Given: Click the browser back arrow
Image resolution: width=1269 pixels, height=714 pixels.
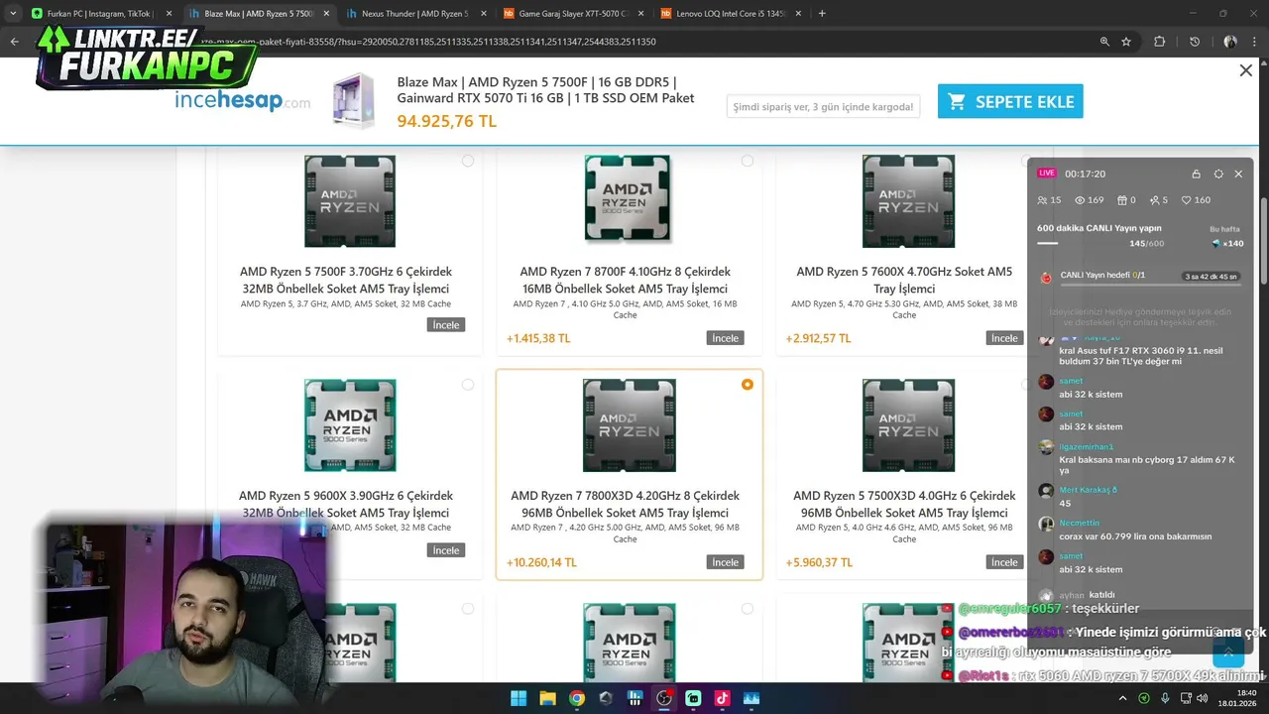Looking at the screenshot, I should (x=14, y=42).
